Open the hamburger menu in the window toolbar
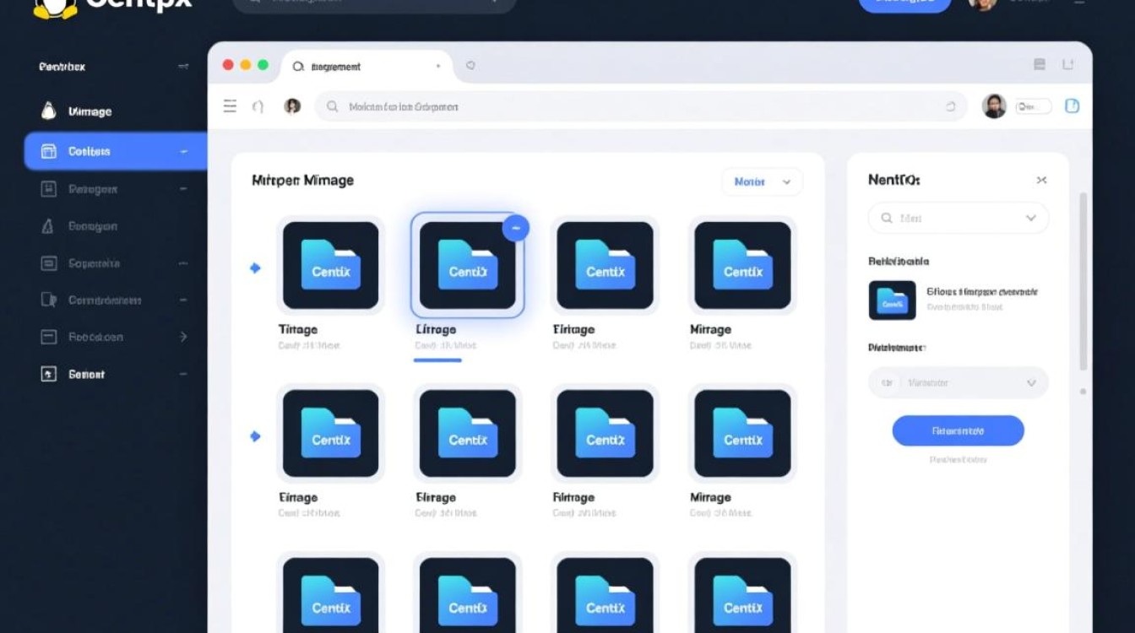Screen dimensions: 1135x633 pos(230,106)
